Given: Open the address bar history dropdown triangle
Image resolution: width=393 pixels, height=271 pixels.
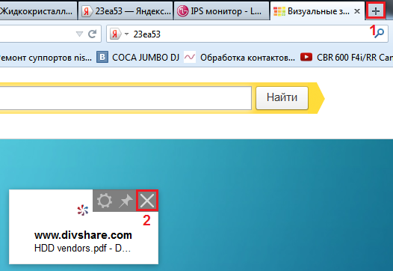Looking at the screenshot, I should click(x=79, y=34).
